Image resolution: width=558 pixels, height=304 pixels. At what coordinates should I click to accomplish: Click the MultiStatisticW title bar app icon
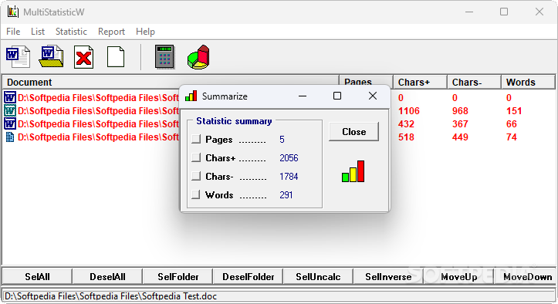(13, 12)
